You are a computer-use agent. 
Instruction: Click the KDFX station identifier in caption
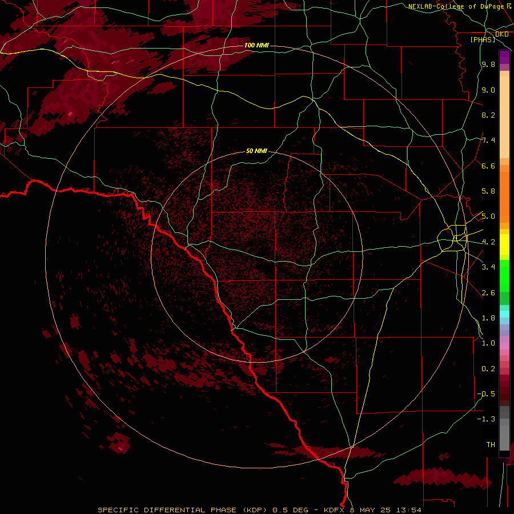click(x=335, y=510)
